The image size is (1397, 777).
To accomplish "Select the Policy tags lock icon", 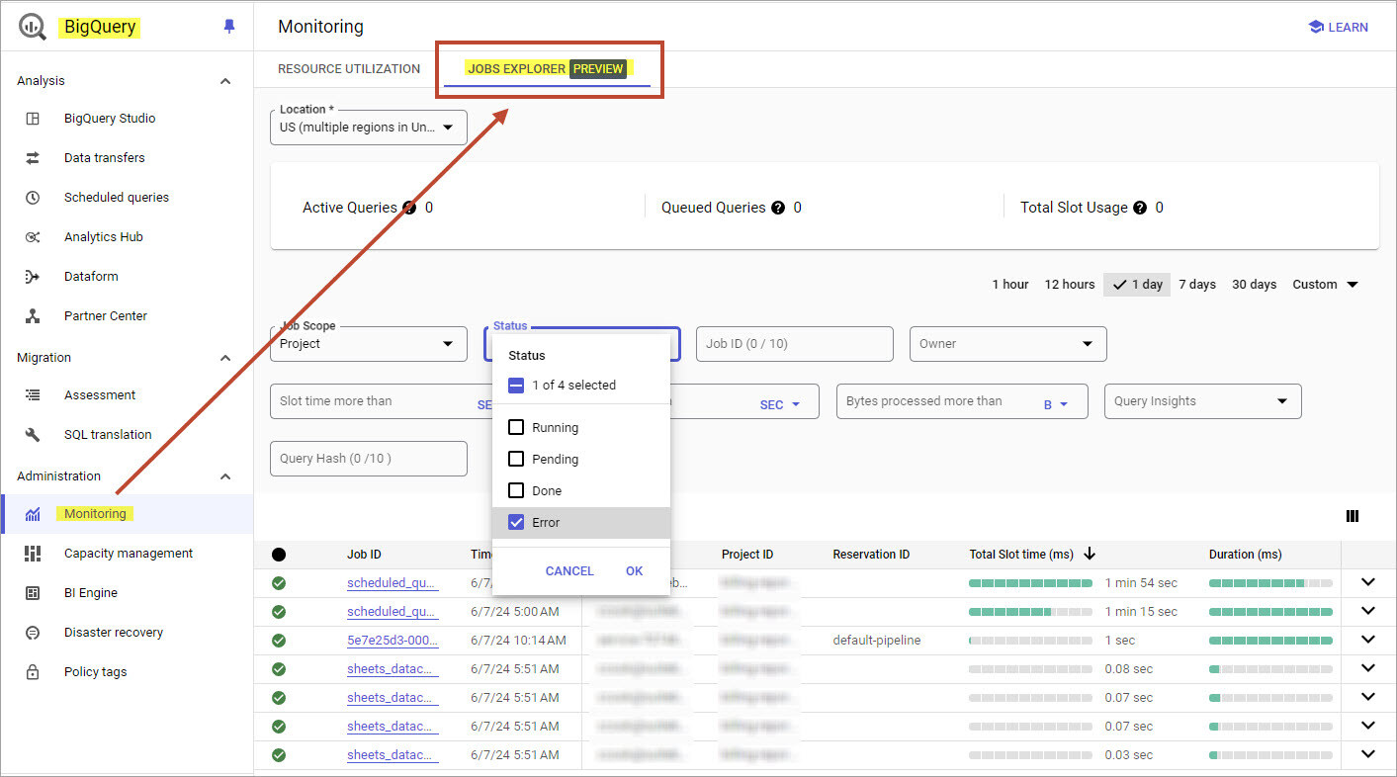I will [x=33, y=671].
